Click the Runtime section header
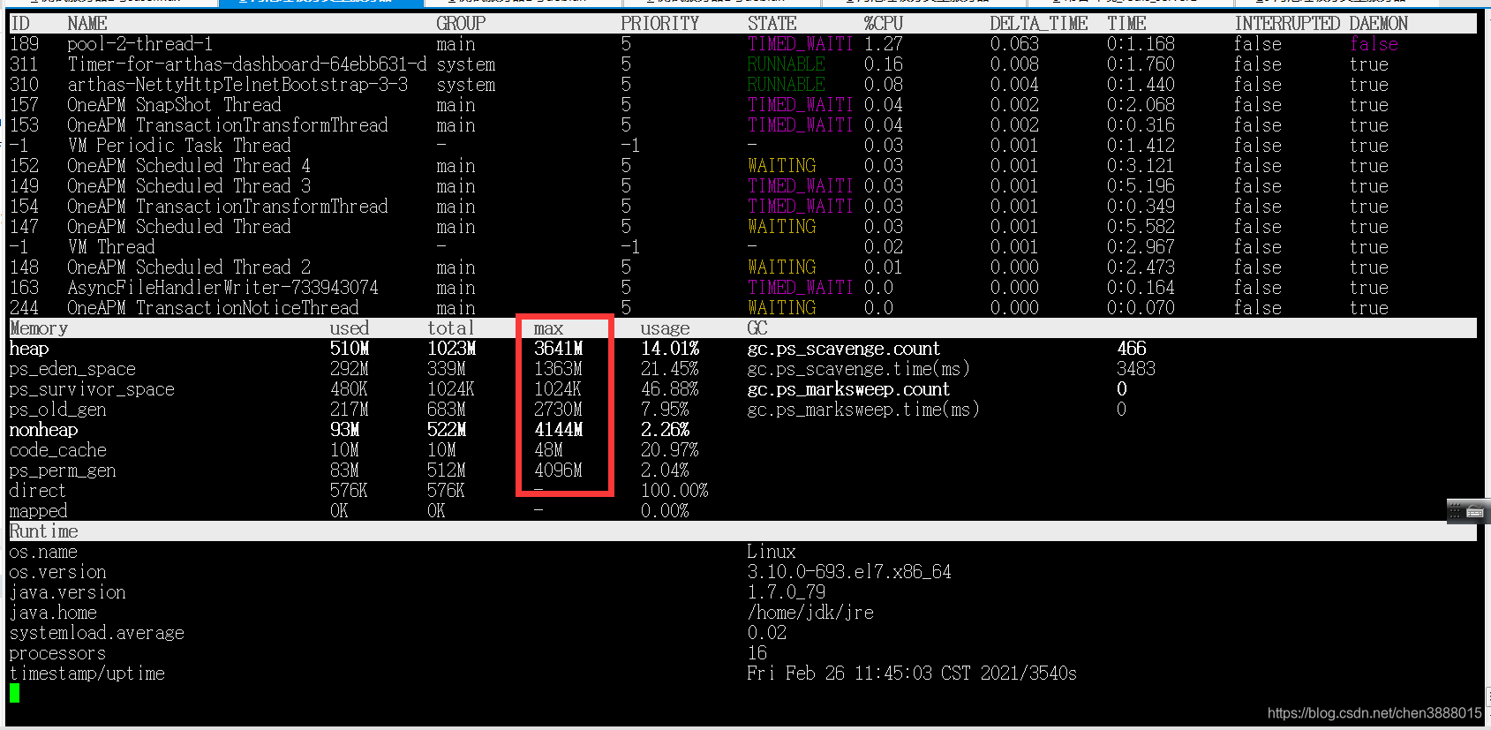Image resolution: width=1491 pixels, height=730 pixels. coord(43,531)
